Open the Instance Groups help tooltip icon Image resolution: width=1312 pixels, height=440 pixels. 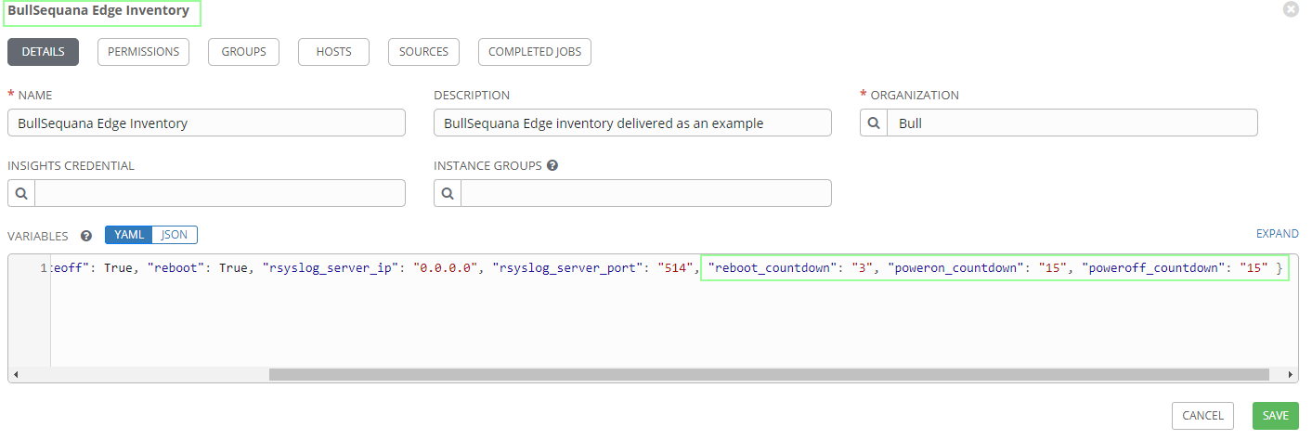point(552,166)
